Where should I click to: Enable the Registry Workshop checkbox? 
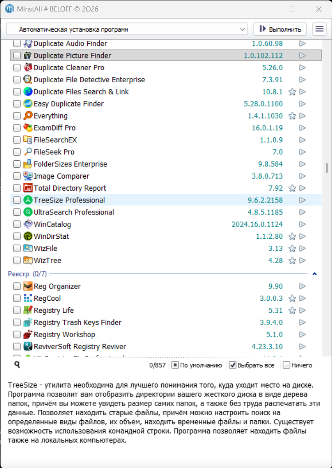(x=17, y=334)
